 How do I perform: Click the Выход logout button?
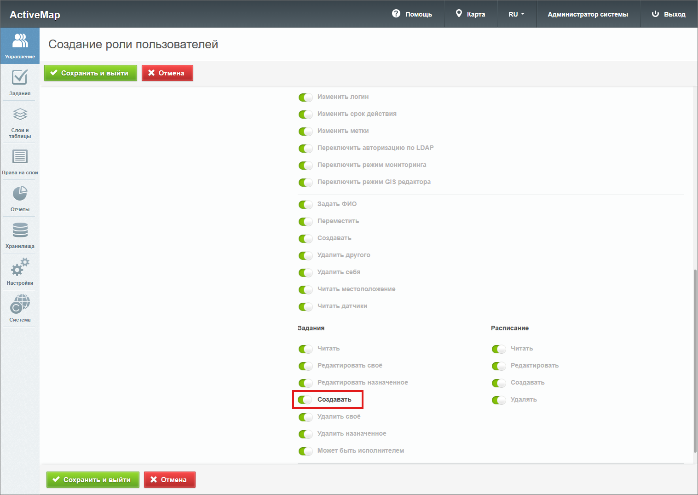coord(669,14)
